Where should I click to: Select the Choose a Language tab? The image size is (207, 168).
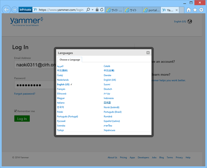click(x=70, y=60)
